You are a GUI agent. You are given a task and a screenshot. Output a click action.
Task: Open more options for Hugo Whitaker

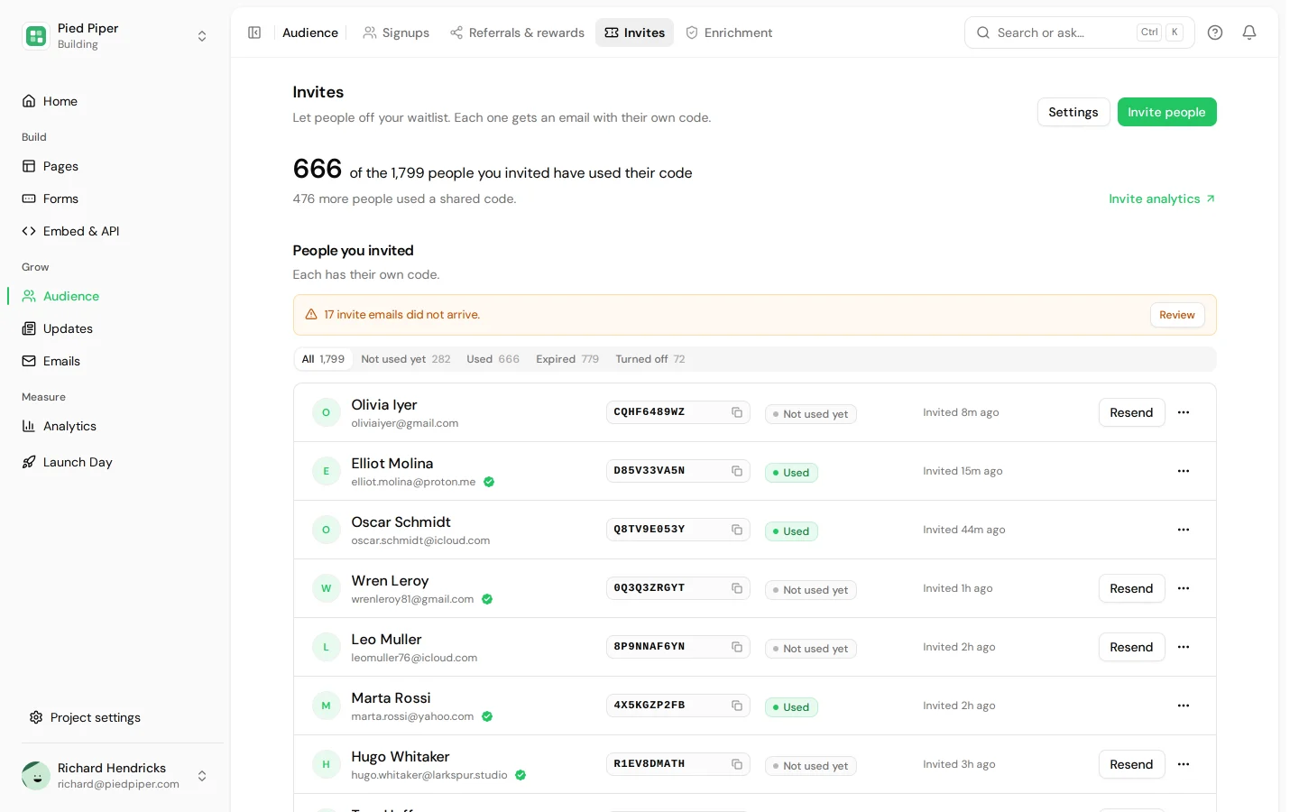tap(1184, 764)
